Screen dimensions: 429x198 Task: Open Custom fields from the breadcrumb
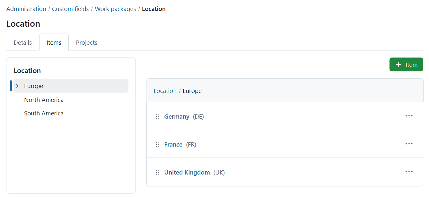[70, 9]
